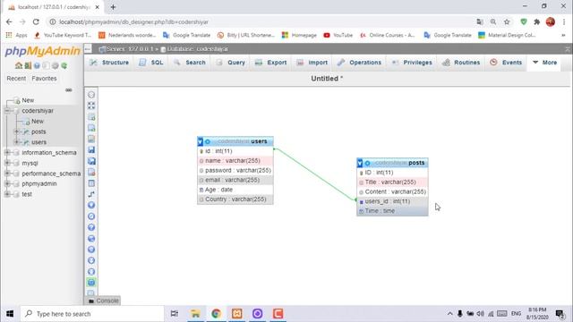
Task: Click the Recent link in navigation panel
Action: click(16, 79)
